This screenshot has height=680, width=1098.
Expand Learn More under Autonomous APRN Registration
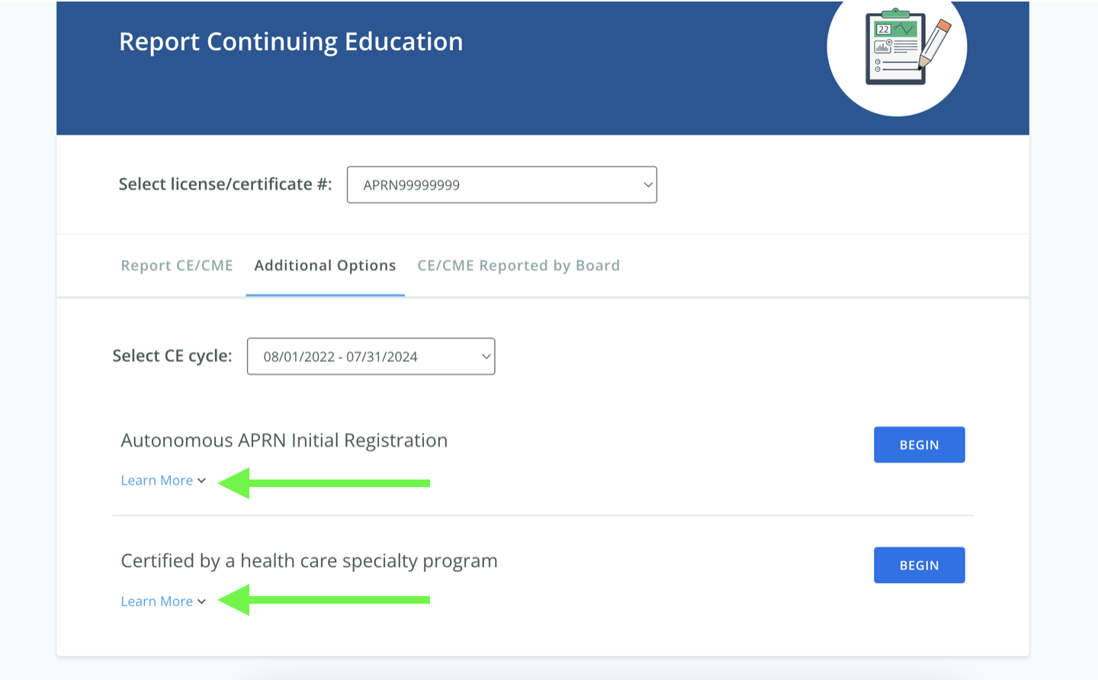pyautogui.click(x=163, y=481)
